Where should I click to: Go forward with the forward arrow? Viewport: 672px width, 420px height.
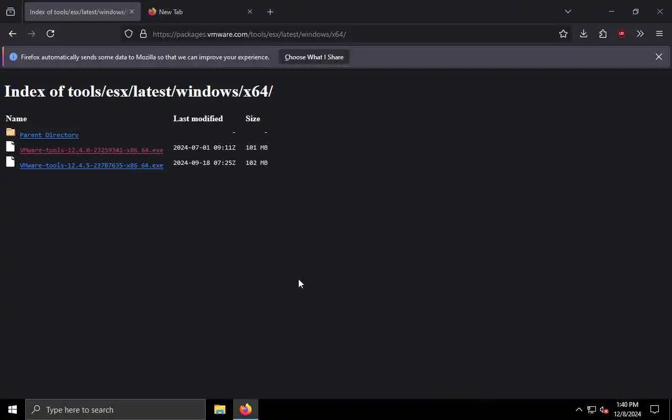(x=31, y=34)
